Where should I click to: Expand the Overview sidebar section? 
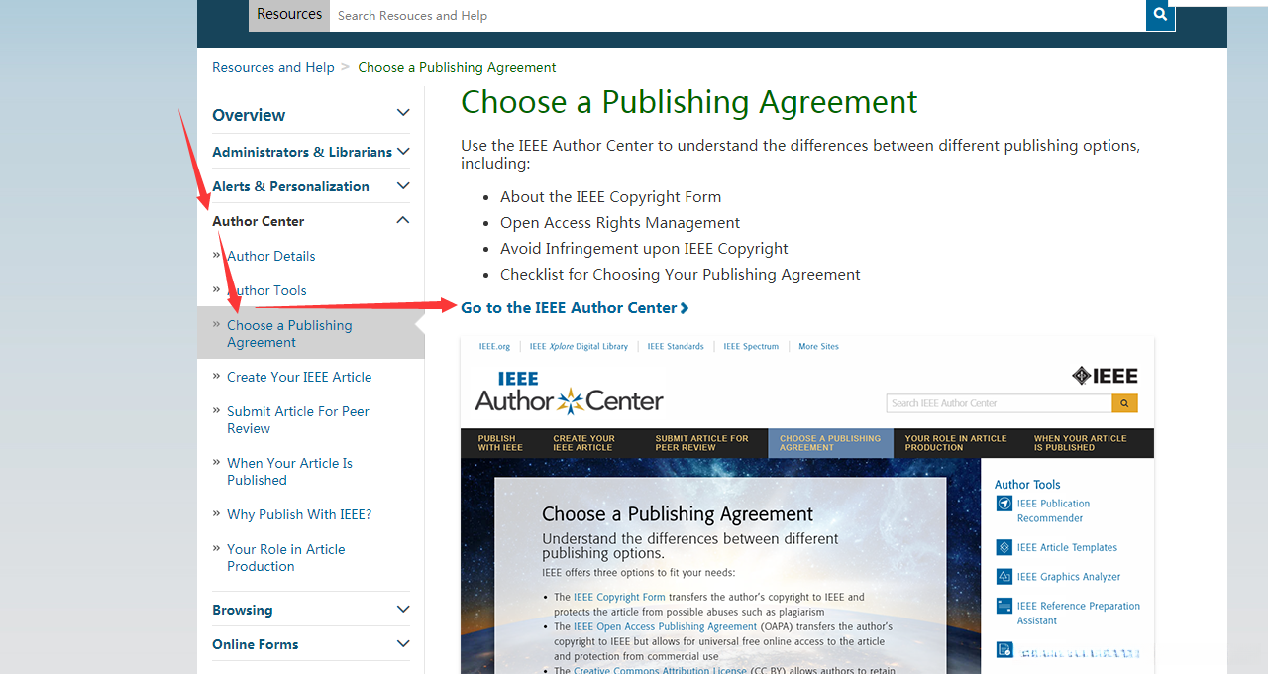310,115
